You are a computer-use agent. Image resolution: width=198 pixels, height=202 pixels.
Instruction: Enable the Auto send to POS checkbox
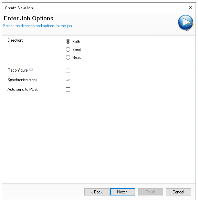pyautogui.click(x=68, y=89)
